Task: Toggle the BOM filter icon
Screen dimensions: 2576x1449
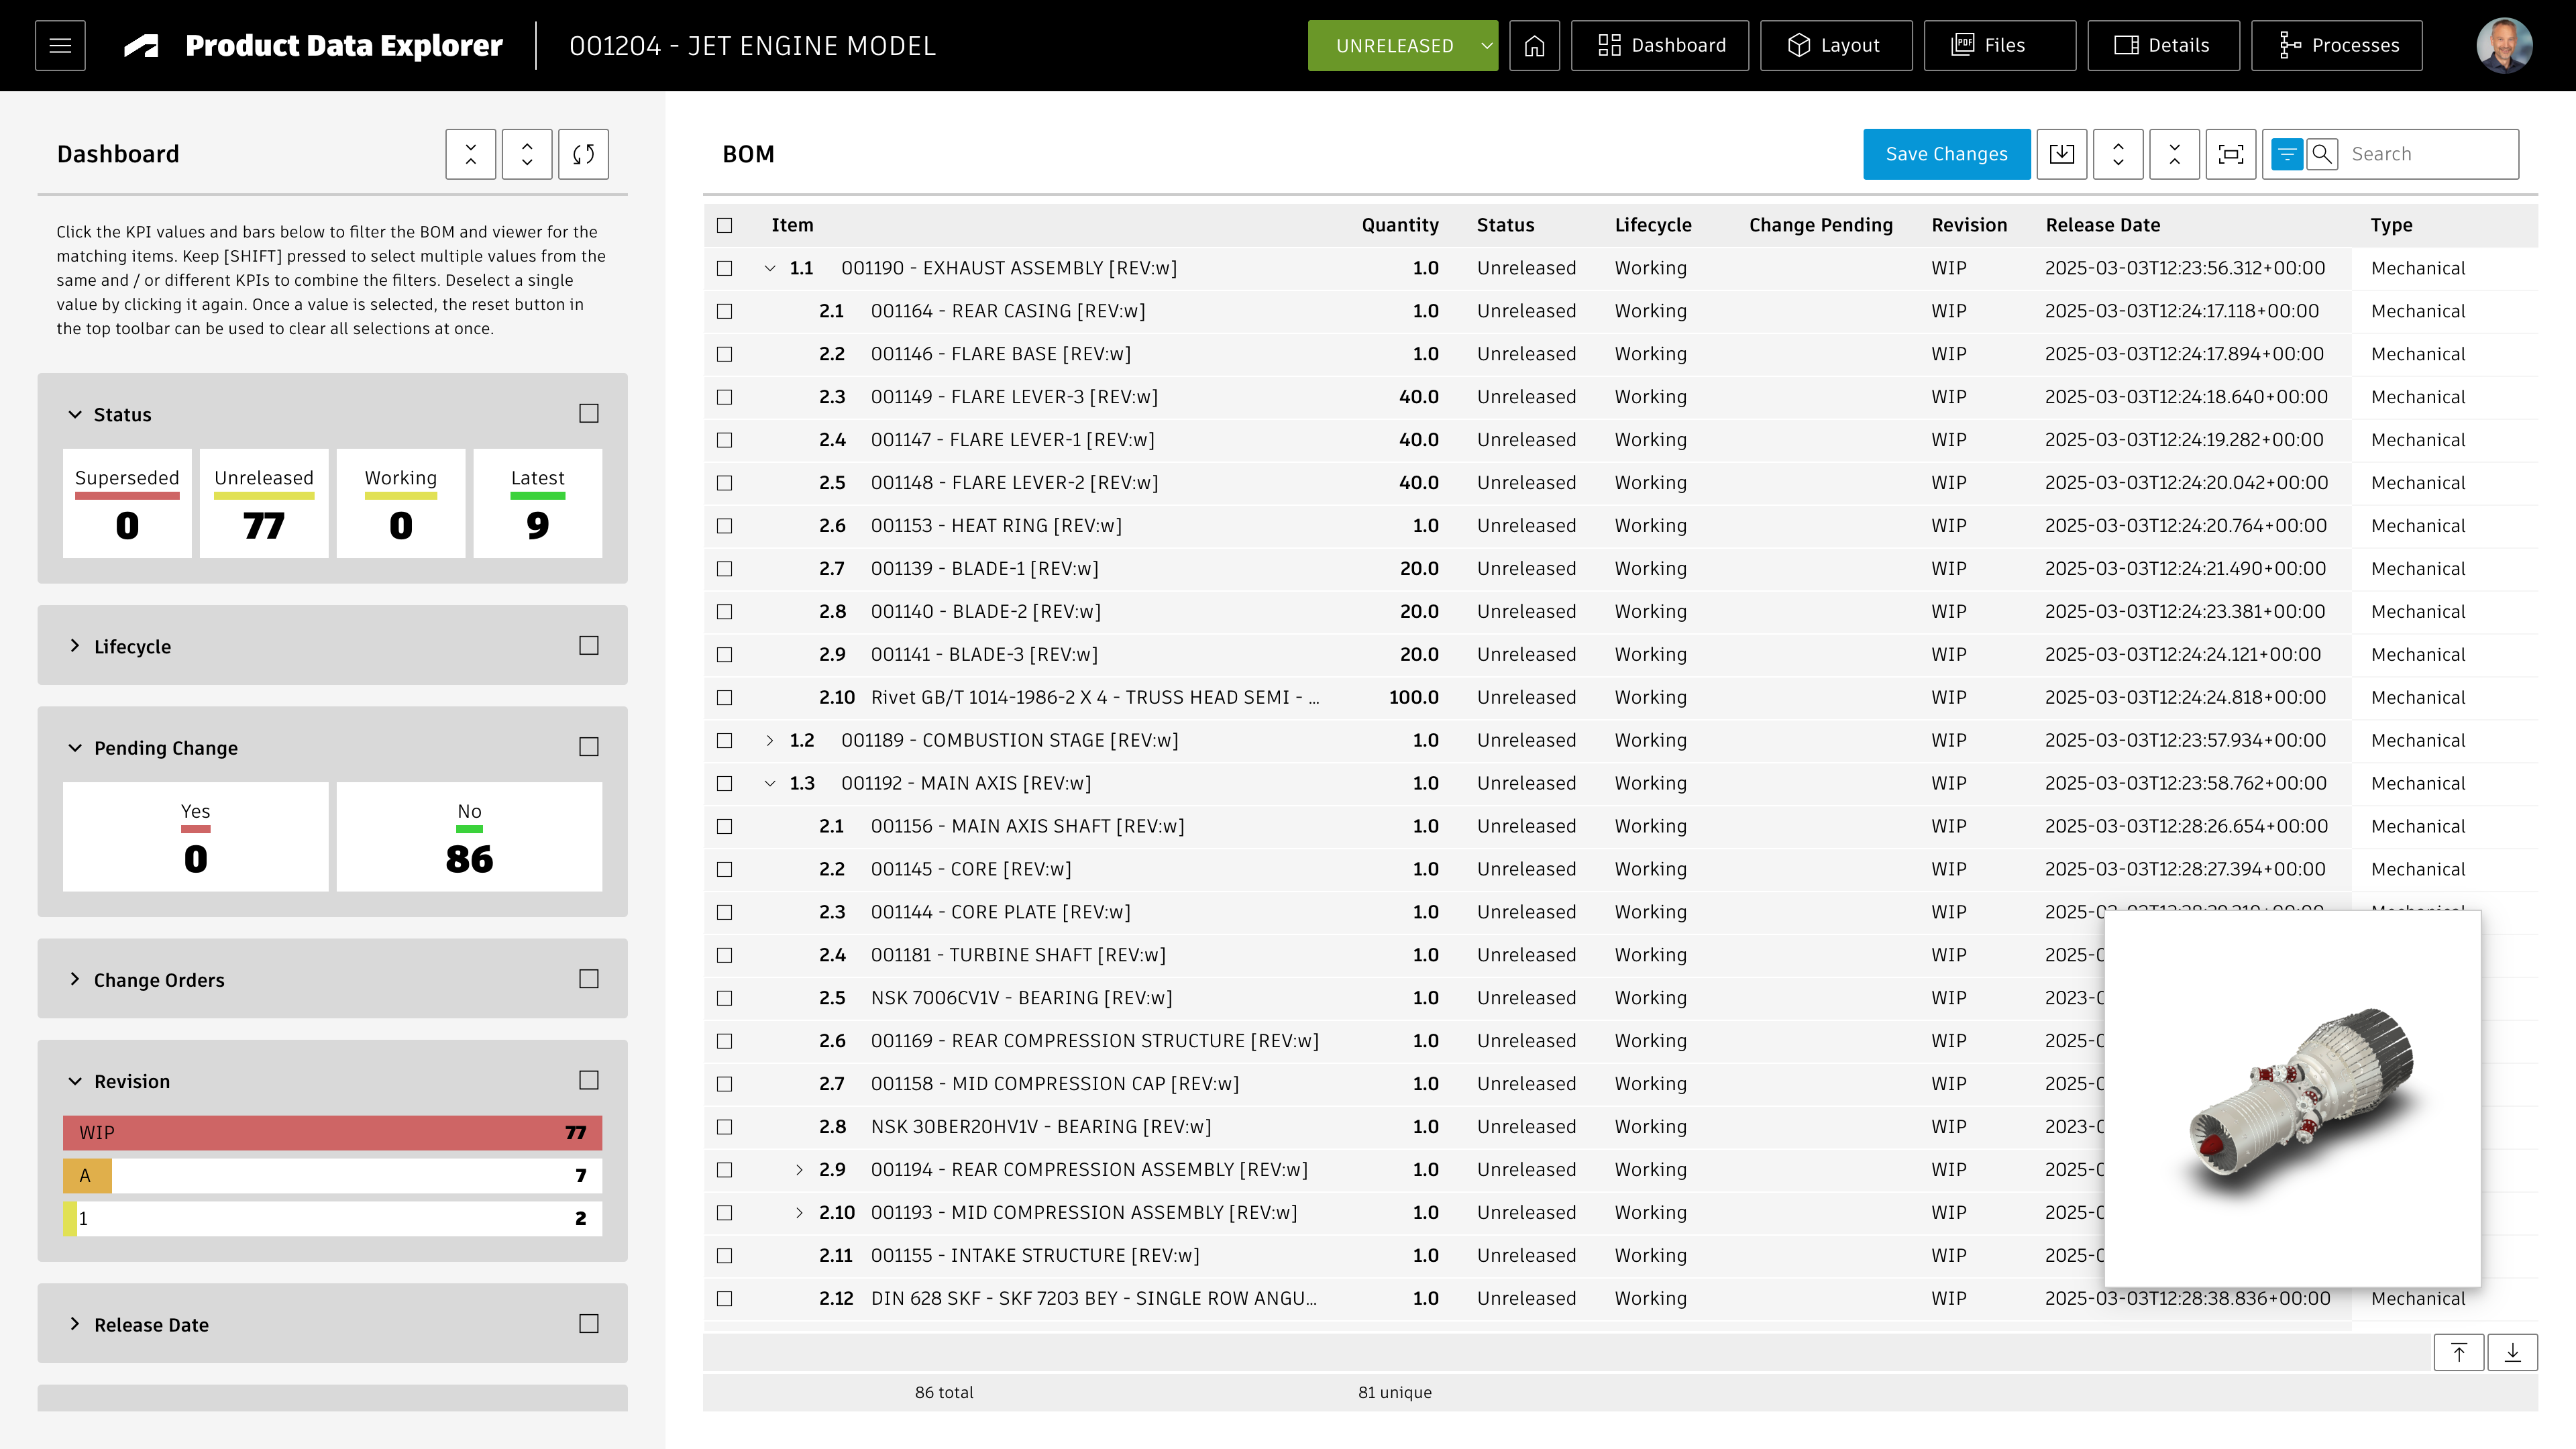Action: 2287,154
